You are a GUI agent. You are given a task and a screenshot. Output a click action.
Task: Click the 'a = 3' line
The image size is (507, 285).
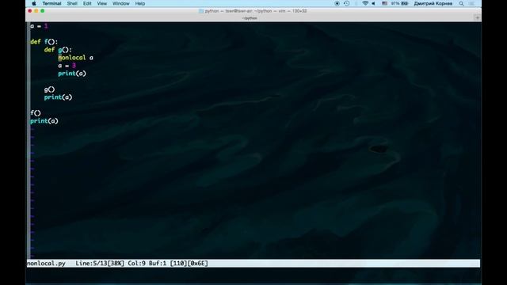tap(67, 66)
